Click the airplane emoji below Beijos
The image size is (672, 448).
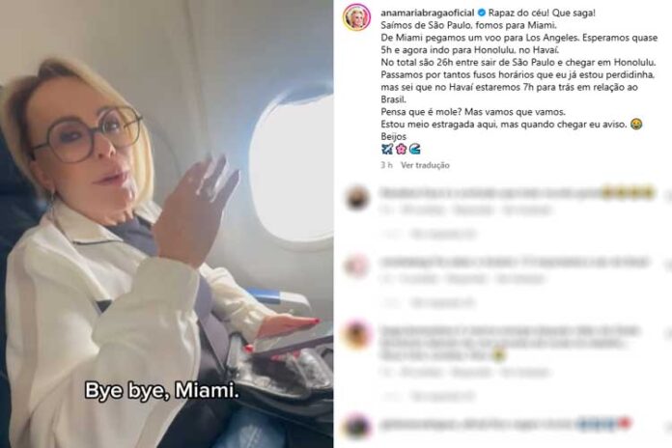click(x=386, y=149)
